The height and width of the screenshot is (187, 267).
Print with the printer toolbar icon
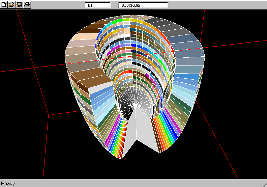[x=27, y=5]
